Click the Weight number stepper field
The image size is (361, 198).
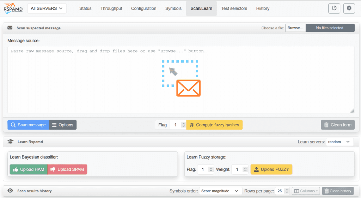[x=240, y=169]
